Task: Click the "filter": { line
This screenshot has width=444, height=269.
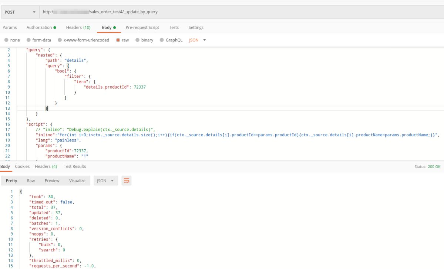Action: click(x=78, y=76)
